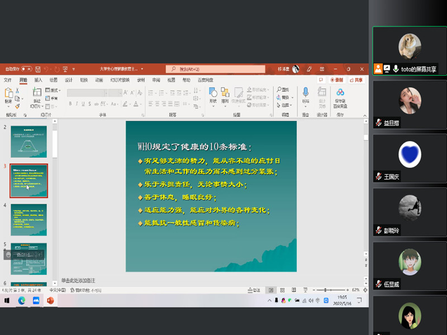Click the Record (录制) button
Screen dimensions: 447x335
pos(336,80)
